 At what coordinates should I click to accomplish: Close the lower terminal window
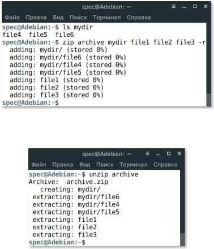179,153
